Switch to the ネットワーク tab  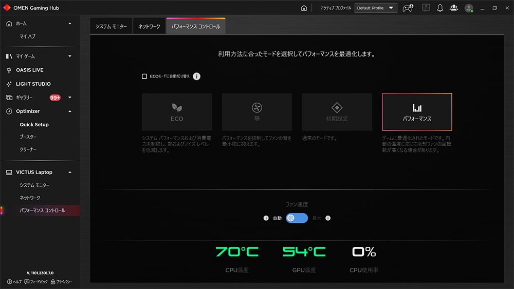149,27
